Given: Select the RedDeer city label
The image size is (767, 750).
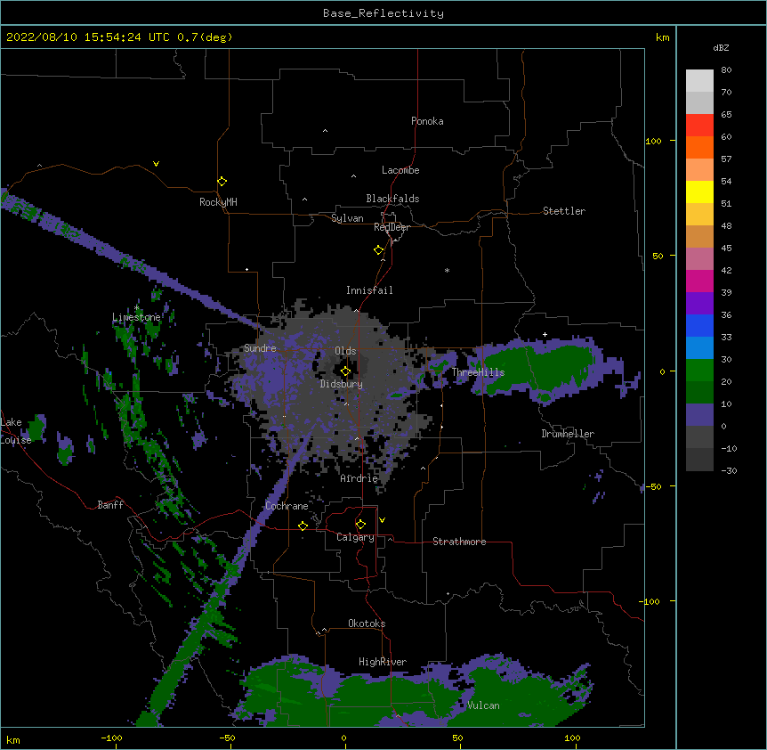Looking at the screenshot, I should 392,227.
